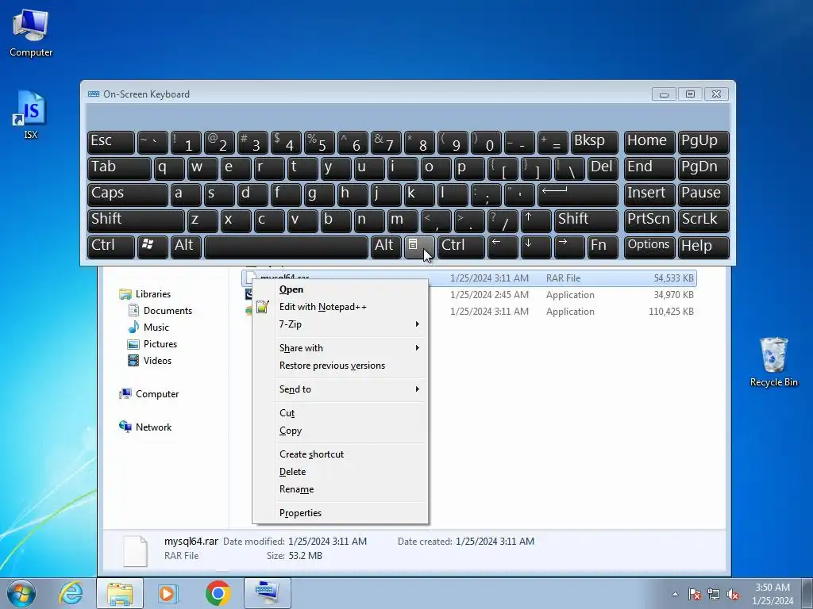Toggle the Fn key
The image size is (813, 609).
click(x=603, y=246)
